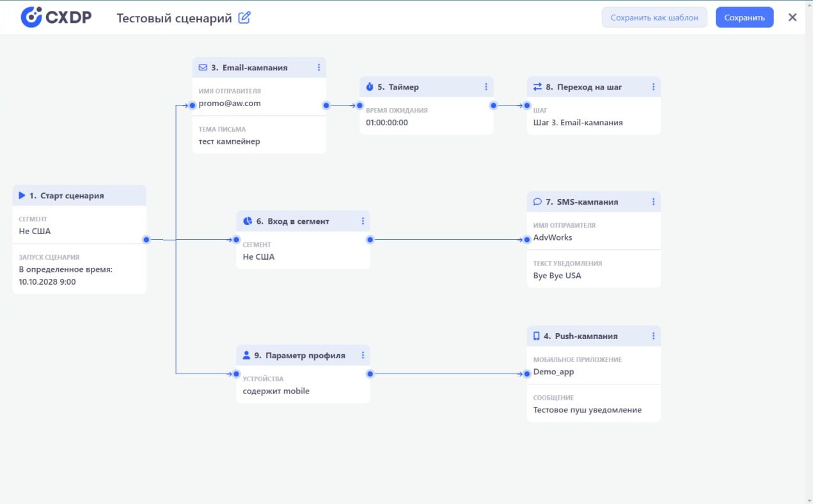Open the Push-кампания step options menu
813x504 pixels.
pyautogui.click(x=653, y=336)
